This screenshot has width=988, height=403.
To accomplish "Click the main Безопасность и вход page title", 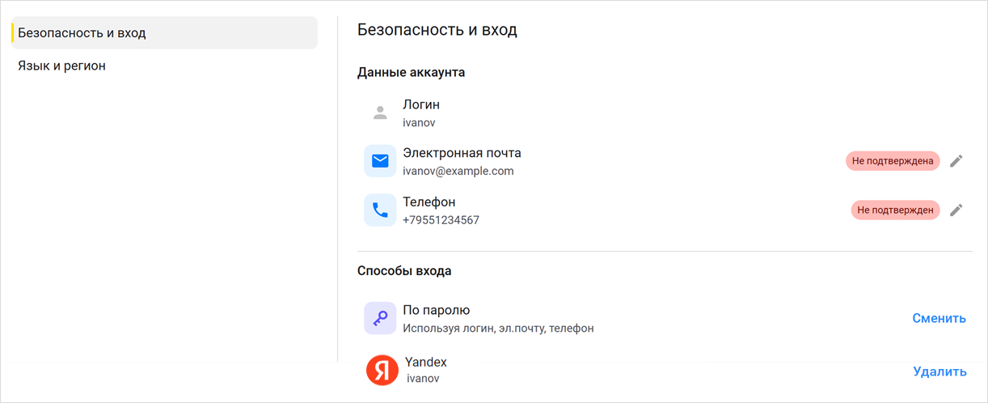I will tap(437, 30).
